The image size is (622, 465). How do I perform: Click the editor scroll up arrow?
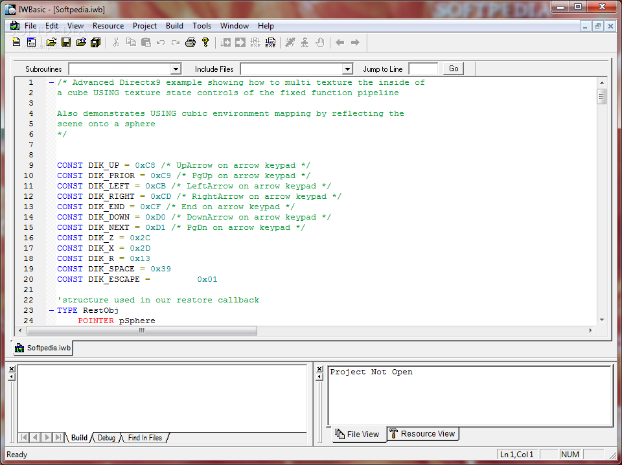click(602, 83)
